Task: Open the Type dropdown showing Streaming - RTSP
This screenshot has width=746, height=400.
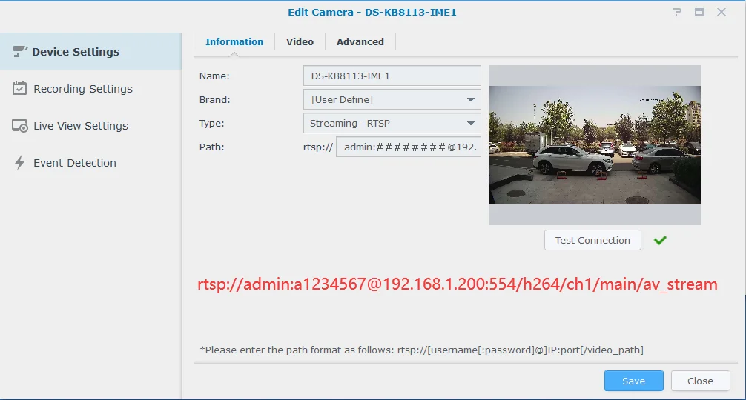Action: point(392,124)
